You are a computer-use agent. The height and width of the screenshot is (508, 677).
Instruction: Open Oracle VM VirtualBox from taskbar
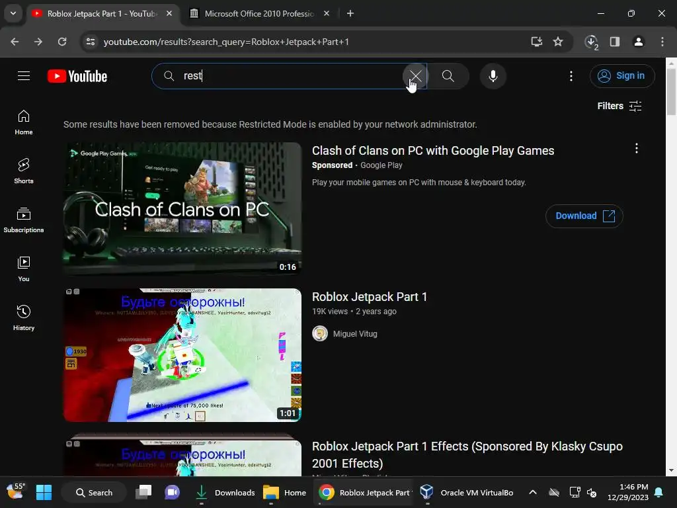click(x=468, y=492)
